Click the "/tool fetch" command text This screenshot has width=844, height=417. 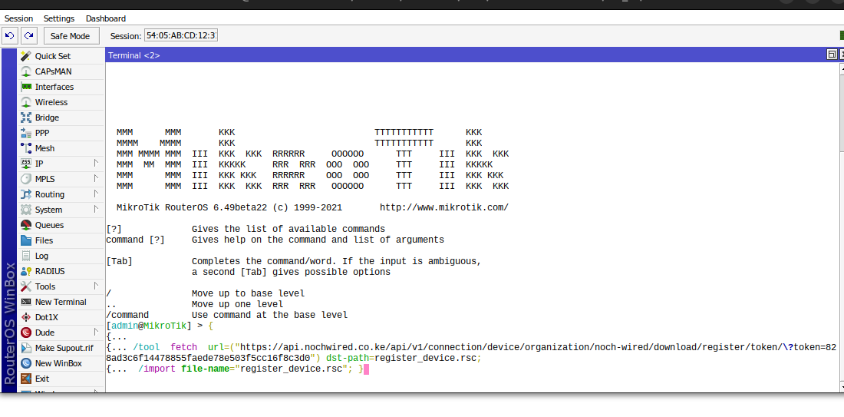[x=165, y=347]
